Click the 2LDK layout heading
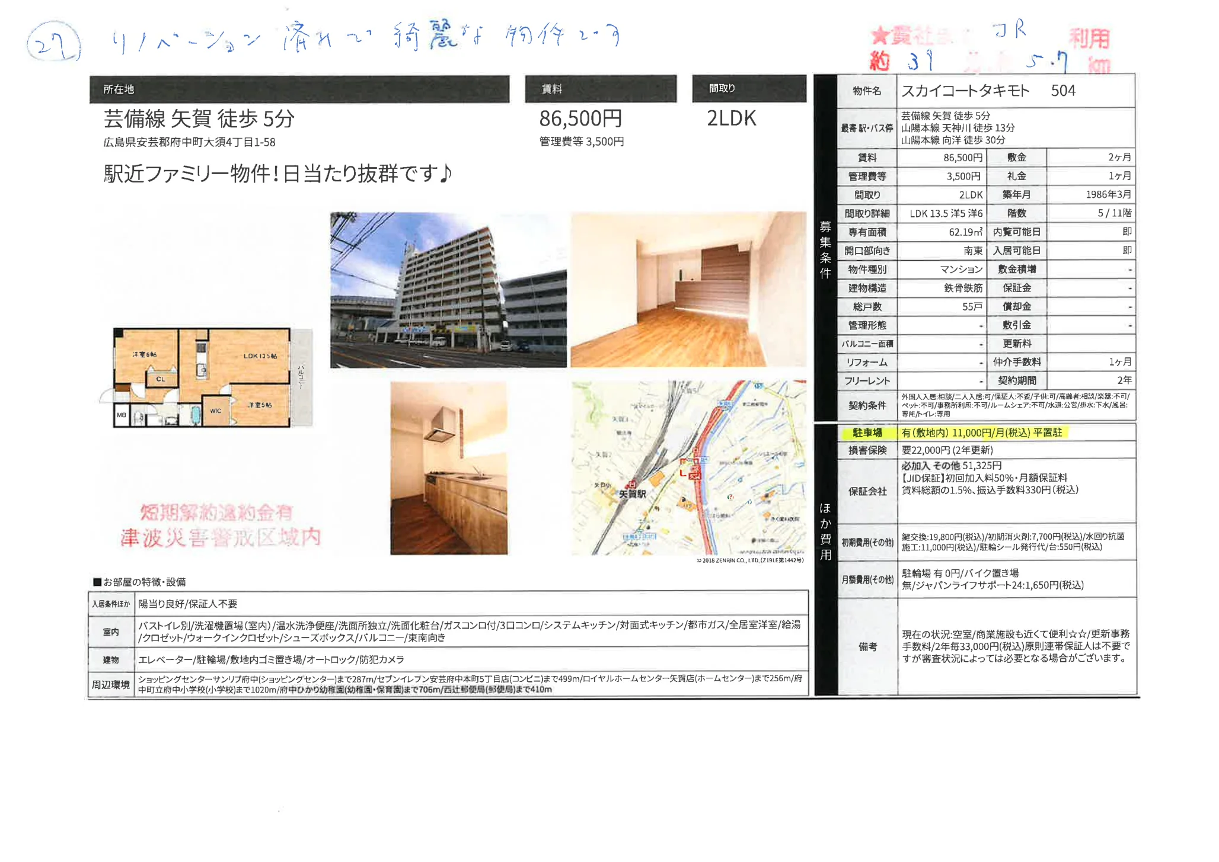Image resolution: width=1219 pixels, height=862 pixels. [x=731, y=118]
